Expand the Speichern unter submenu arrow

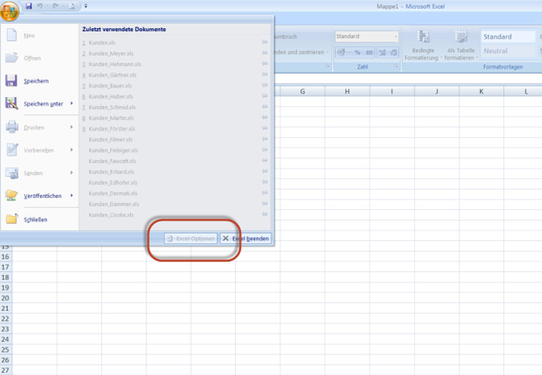tap(71, 103)
